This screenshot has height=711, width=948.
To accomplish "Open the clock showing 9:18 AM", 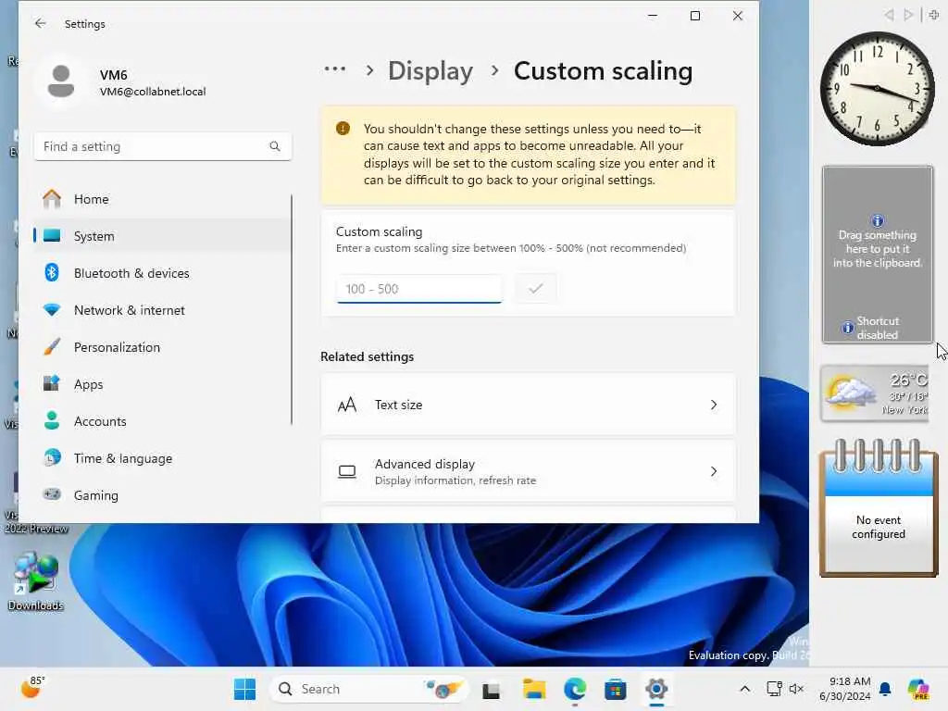I will pyautogui.click(x=844, y=689).
